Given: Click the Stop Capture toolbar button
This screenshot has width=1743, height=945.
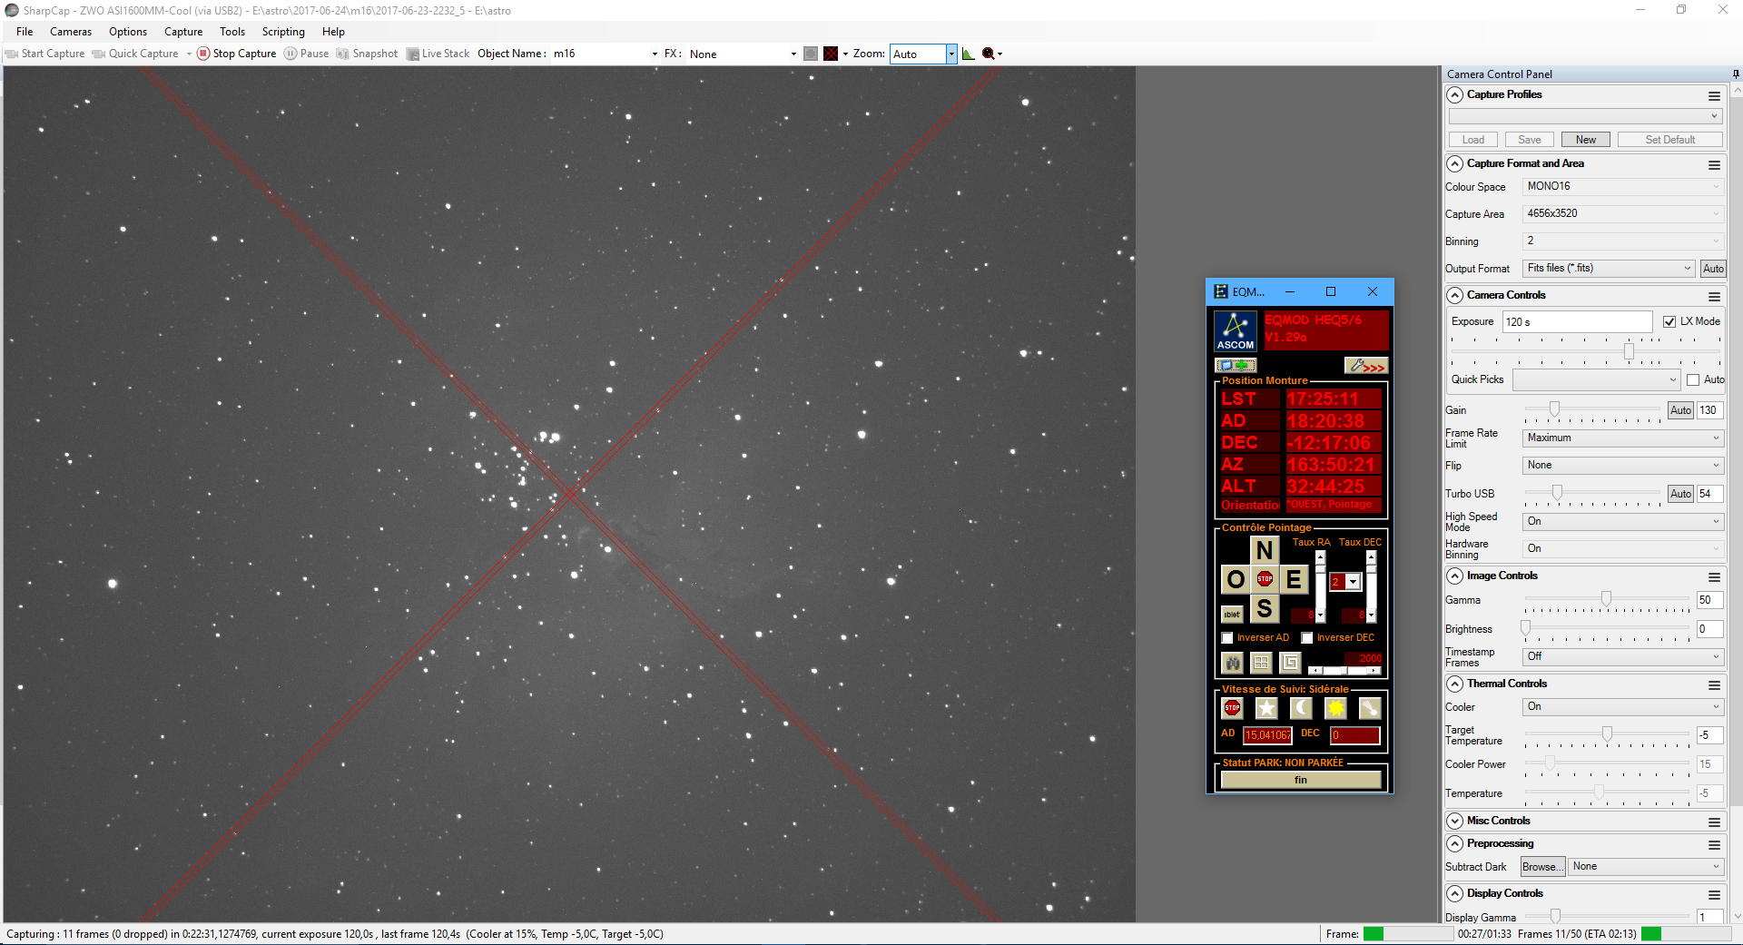Looking at the screenshot, I should point(237,54).
